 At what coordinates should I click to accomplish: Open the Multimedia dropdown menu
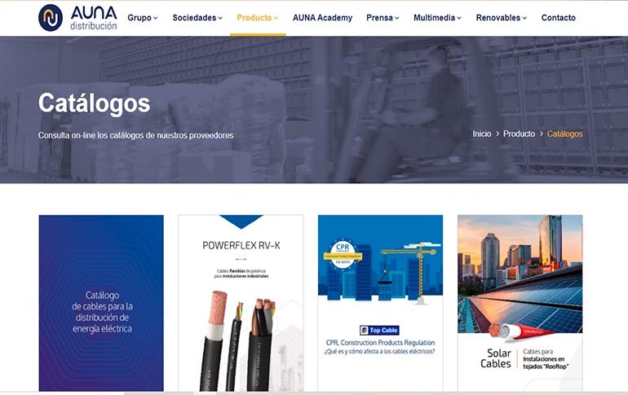pos(437,18)
